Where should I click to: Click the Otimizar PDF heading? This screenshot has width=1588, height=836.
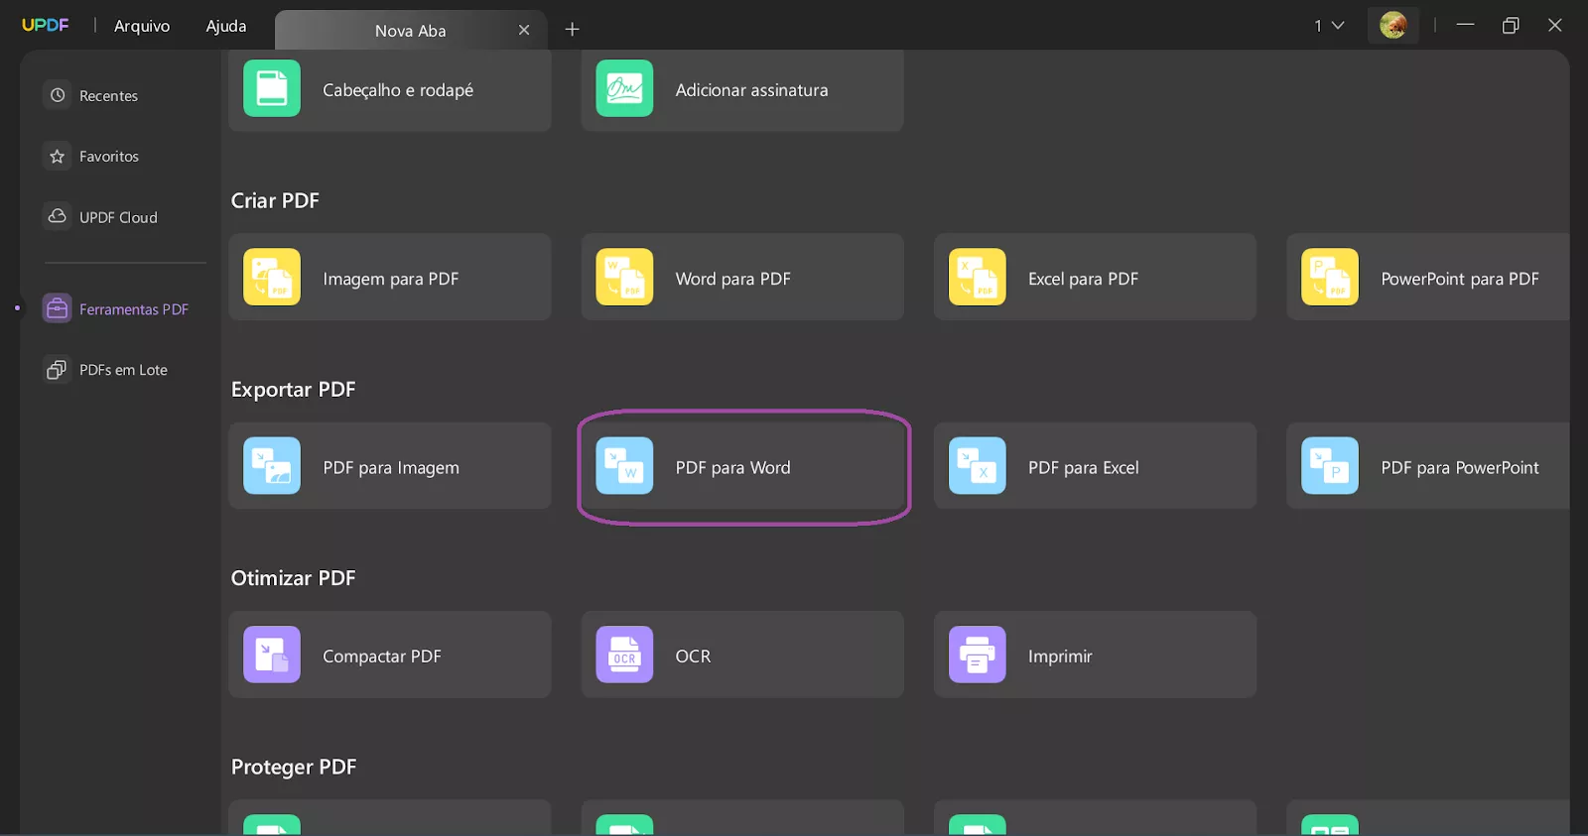tap(293, 578)
